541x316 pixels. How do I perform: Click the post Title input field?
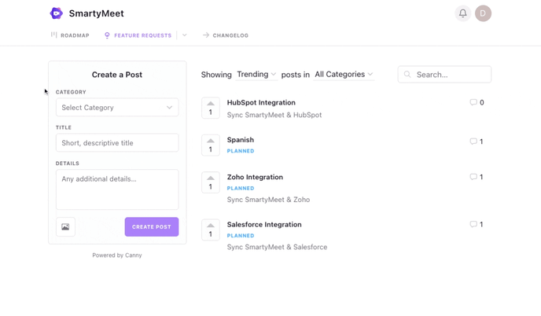[117, 143]
